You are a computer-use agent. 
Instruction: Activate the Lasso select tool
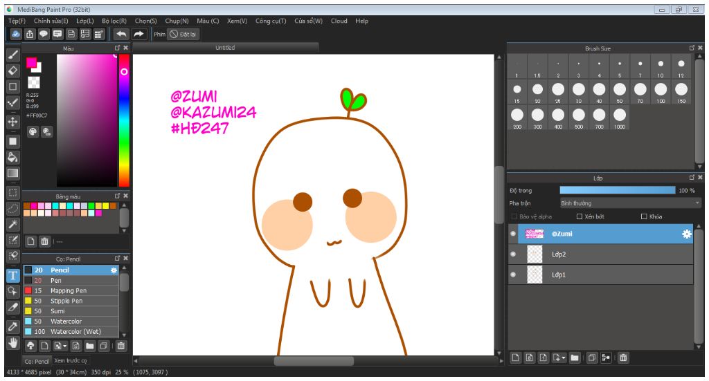coord(13,208)
